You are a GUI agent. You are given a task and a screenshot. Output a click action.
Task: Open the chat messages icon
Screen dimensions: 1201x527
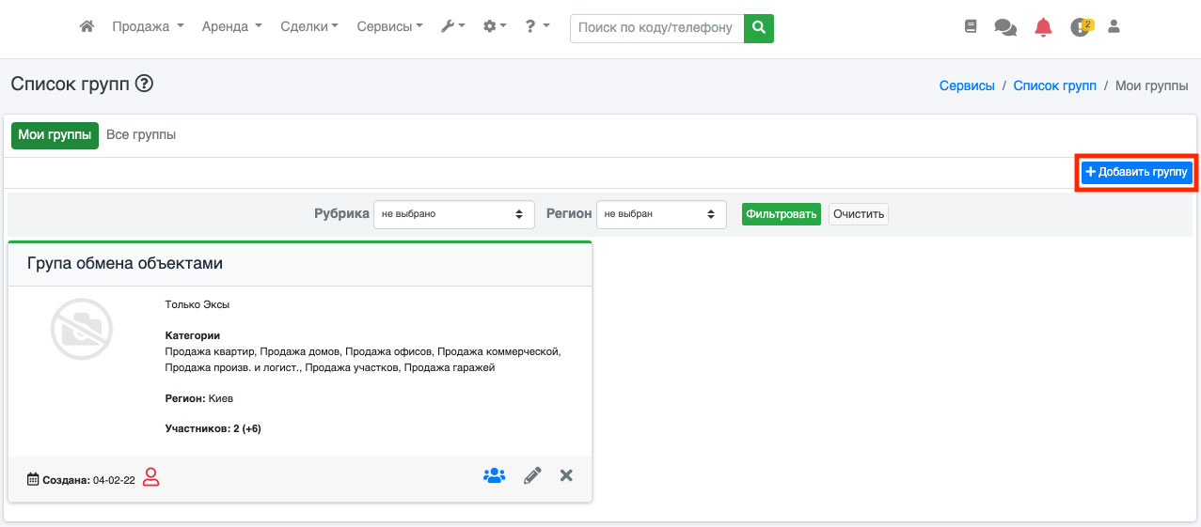(x=1004, y=27)
